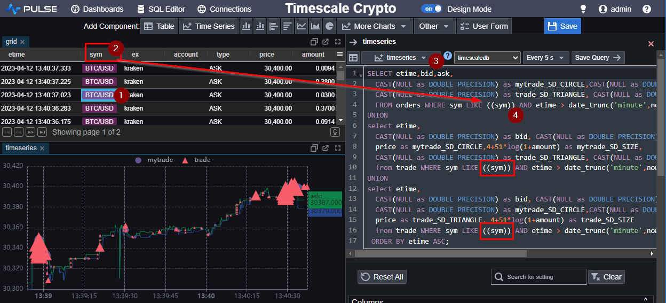Add a horizontal bar chart component
Image resolution: width=666 pixels, height=303 pixels.
(x=274, y=26)
